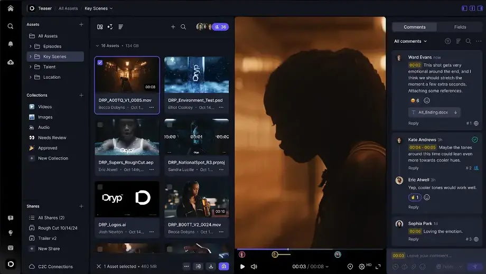Expand the Location folder
The height and width of the screenshot is (274, 486).
coord(31,77)
